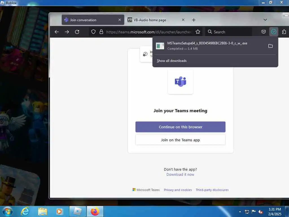Screen dimensions: 289x217
Task: Switch to Roblox taskbar button
Action: pos(78,212)
